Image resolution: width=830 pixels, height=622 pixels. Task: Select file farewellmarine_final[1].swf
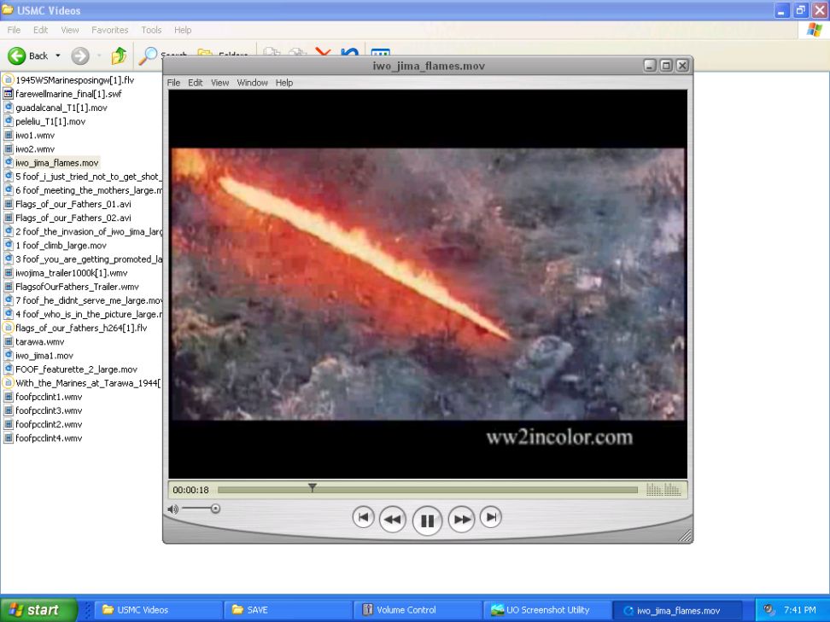tap(68, 94)
